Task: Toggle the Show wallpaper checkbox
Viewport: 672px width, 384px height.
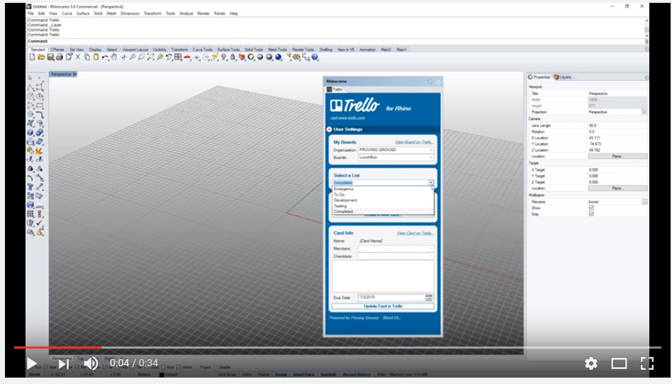Action: pos(591,208)
